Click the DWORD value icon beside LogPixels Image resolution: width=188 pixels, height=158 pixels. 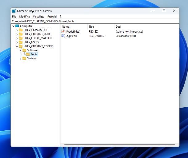(63, 36)
